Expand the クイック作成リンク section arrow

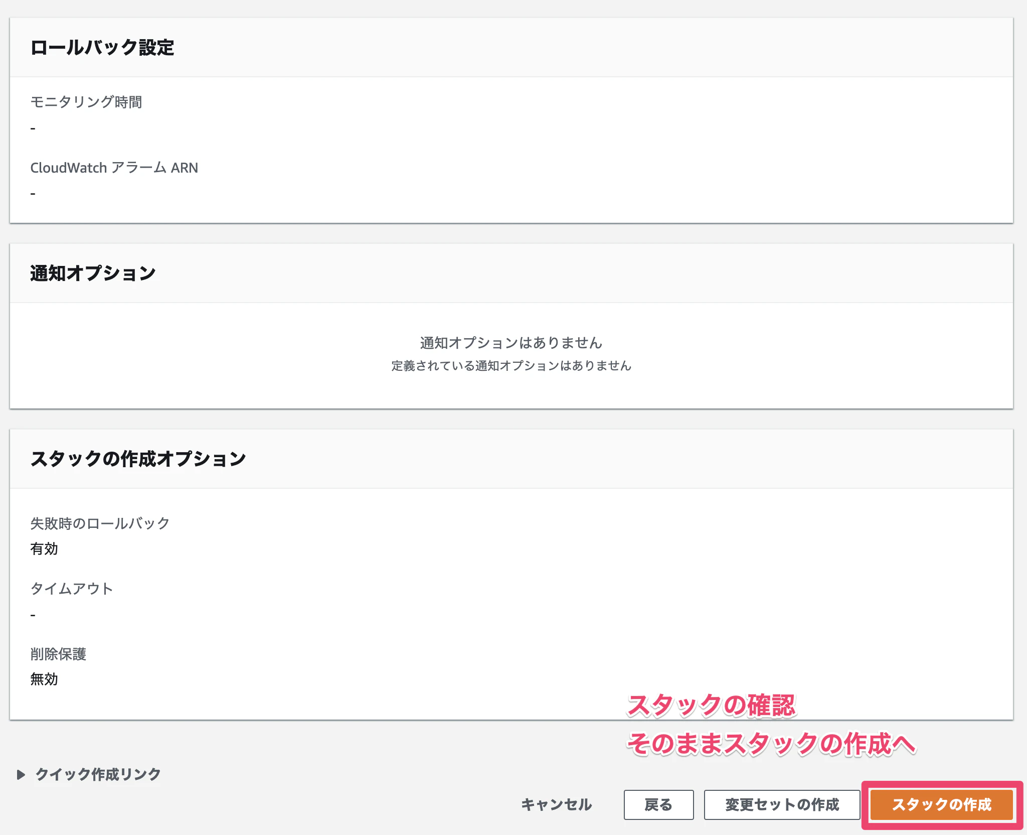[x=21, y=774]
